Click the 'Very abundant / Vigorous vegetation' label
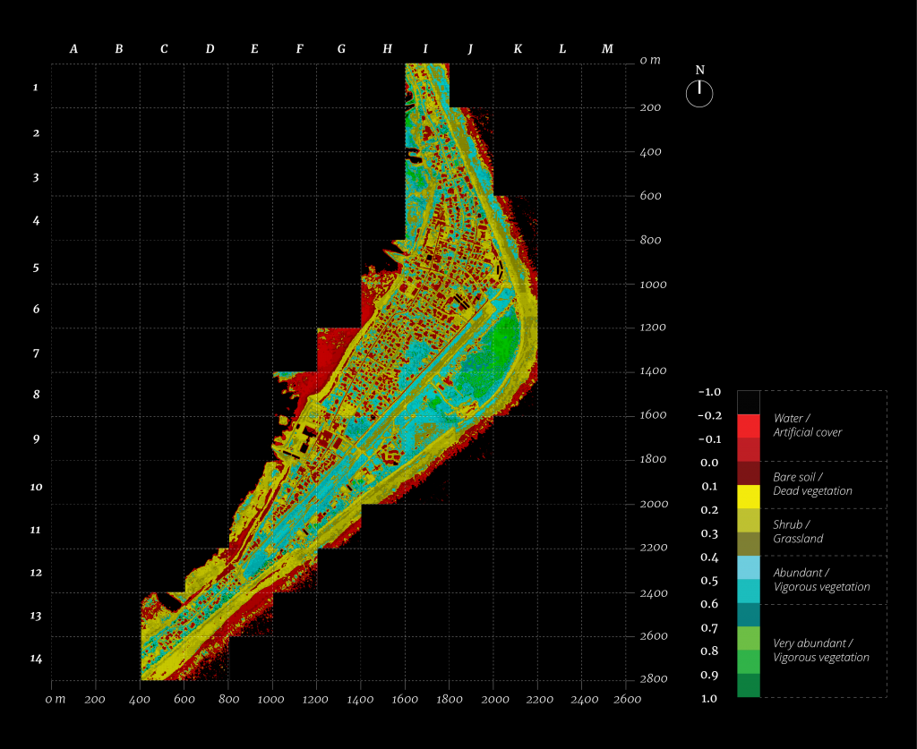The height and width of the screenshot is (749, 917). point(820,650)
